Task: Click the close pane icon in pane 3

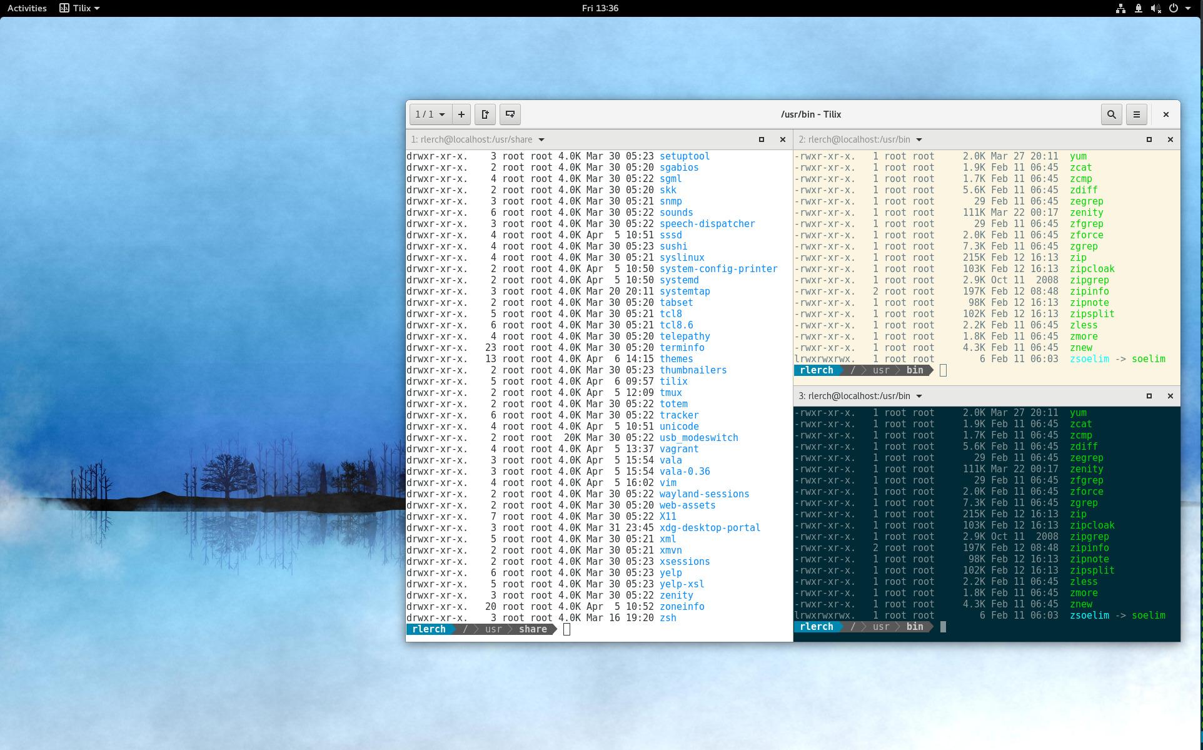Action: [1171, 397]
